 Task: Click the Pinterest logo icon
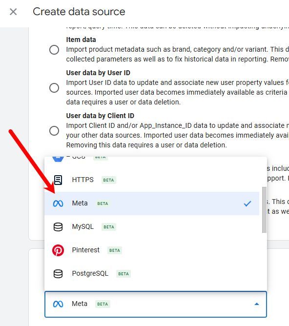coord(58,250)
